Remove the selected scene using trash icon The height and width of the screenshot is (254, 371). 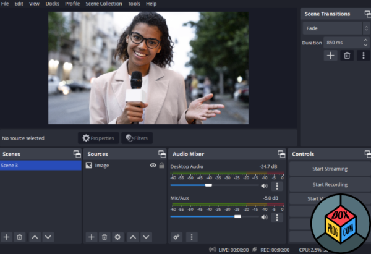pos(20,237)
